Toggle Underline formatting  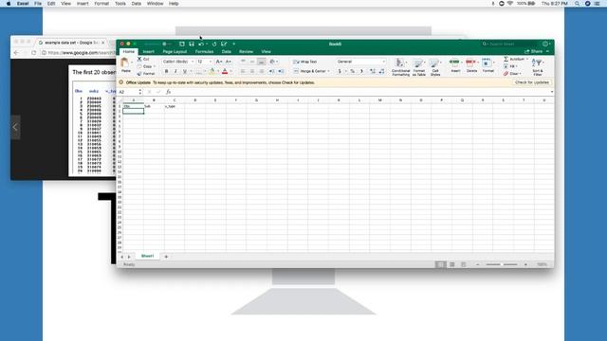tap(185, 71)
